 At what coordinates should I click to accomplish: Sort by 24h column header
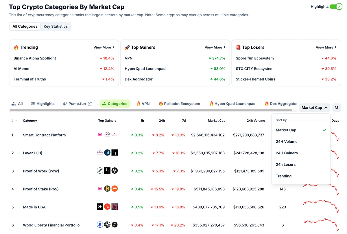click(x=162, y=121)
